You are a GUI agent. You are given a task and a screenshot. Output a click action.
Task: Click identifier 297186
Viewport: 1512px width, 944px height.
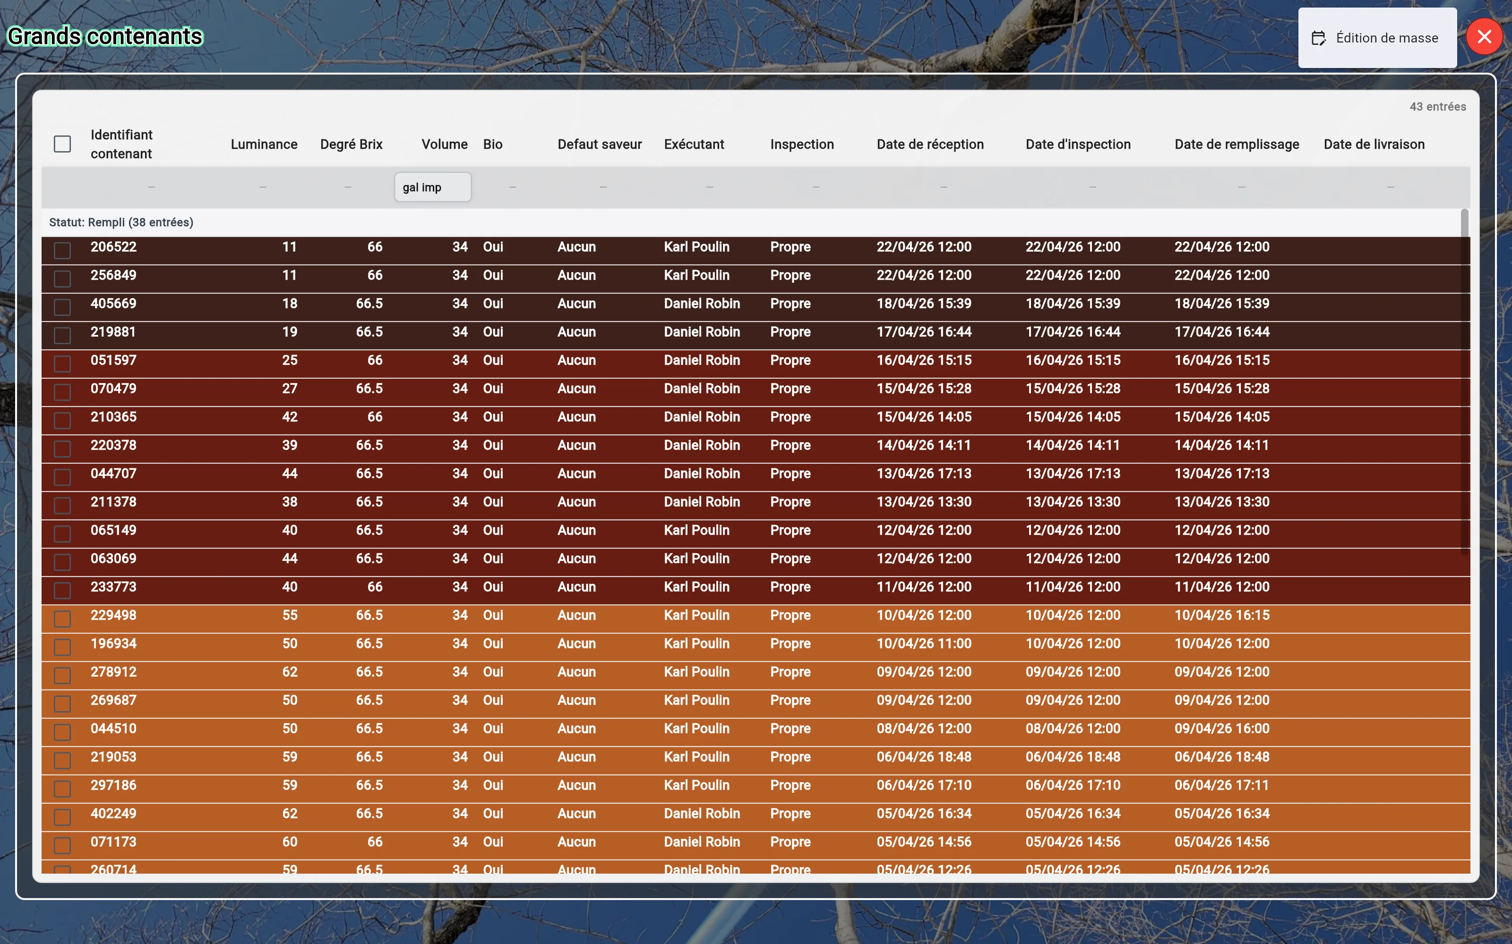click(113, 785)
